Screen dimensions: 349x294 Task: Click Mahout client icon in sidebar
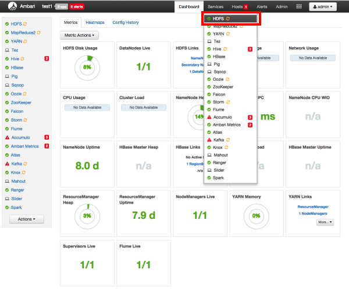click(x=7, y=181)
